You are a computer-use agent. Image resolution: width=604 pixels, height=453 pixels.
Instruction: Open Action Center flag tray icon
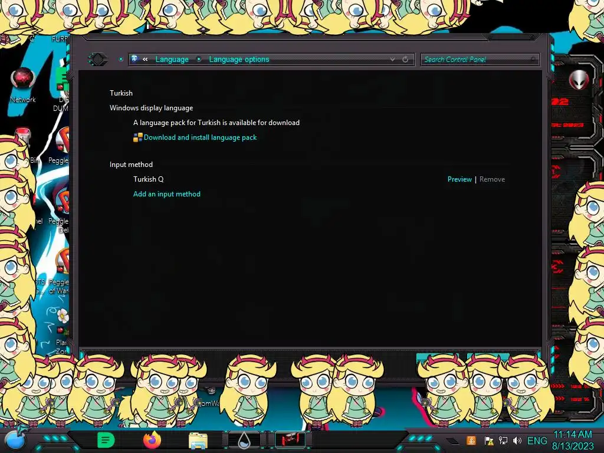488,441
